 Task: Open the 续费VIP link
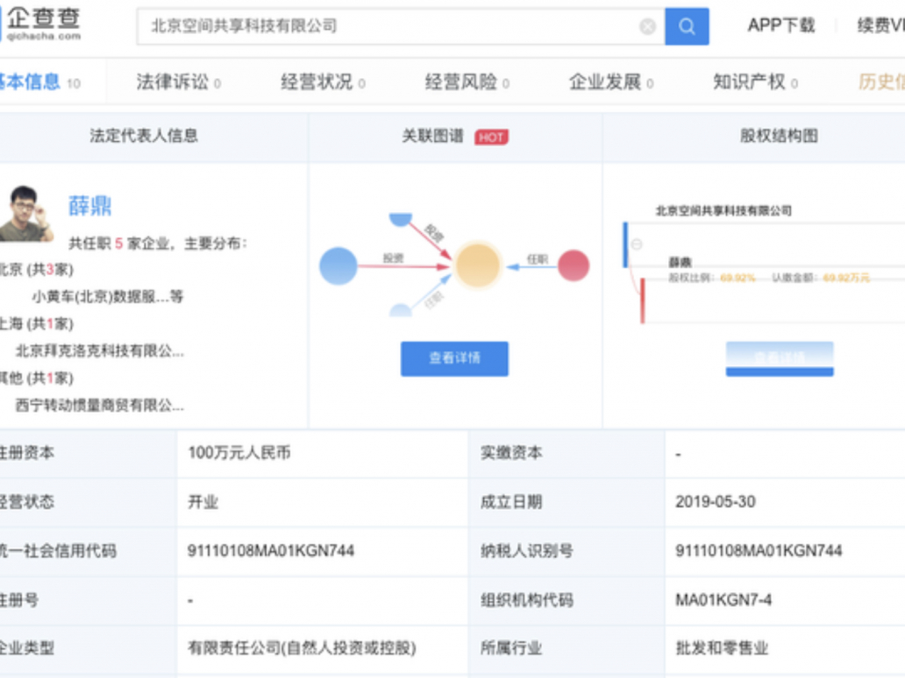pos(880,25)
